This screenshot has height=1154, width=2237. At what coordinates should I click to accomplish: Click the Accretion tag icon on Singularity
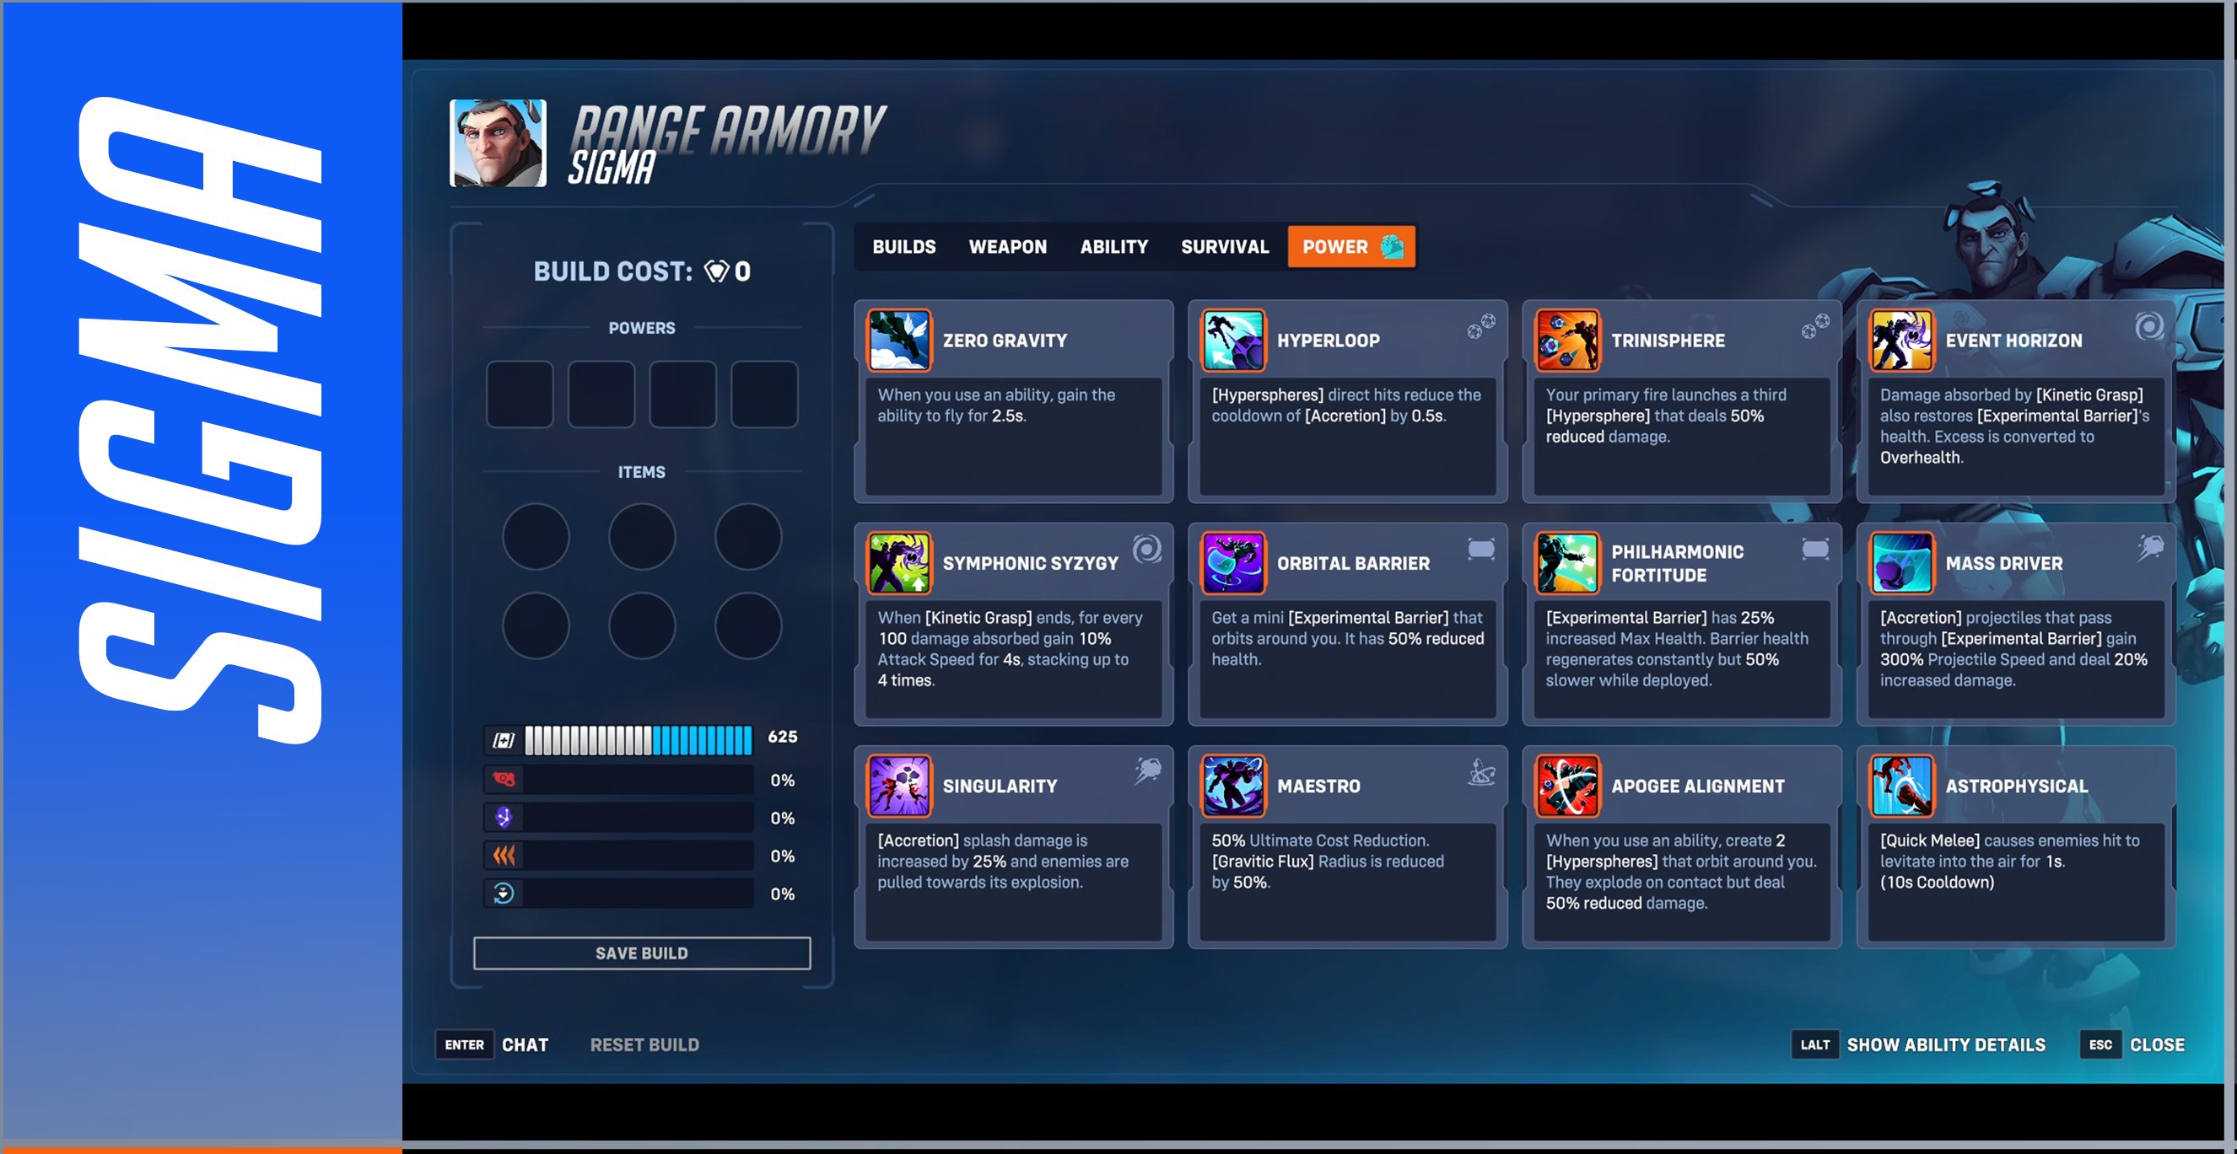coord(1148,770)
